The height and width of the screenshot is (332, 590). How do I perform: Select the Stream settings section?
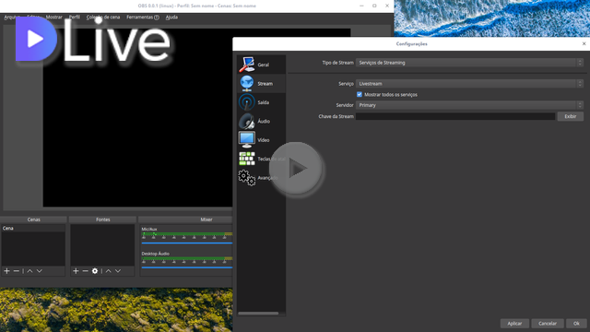tap(261, 84)
